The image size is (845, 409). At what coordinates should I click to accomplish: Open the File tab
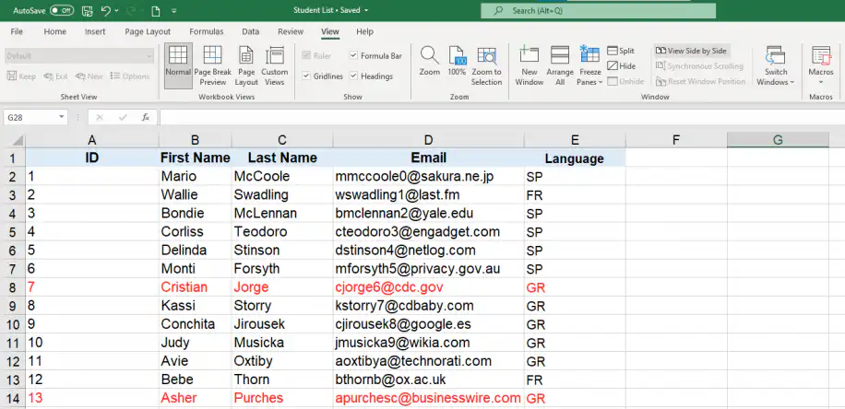[17, 31]
